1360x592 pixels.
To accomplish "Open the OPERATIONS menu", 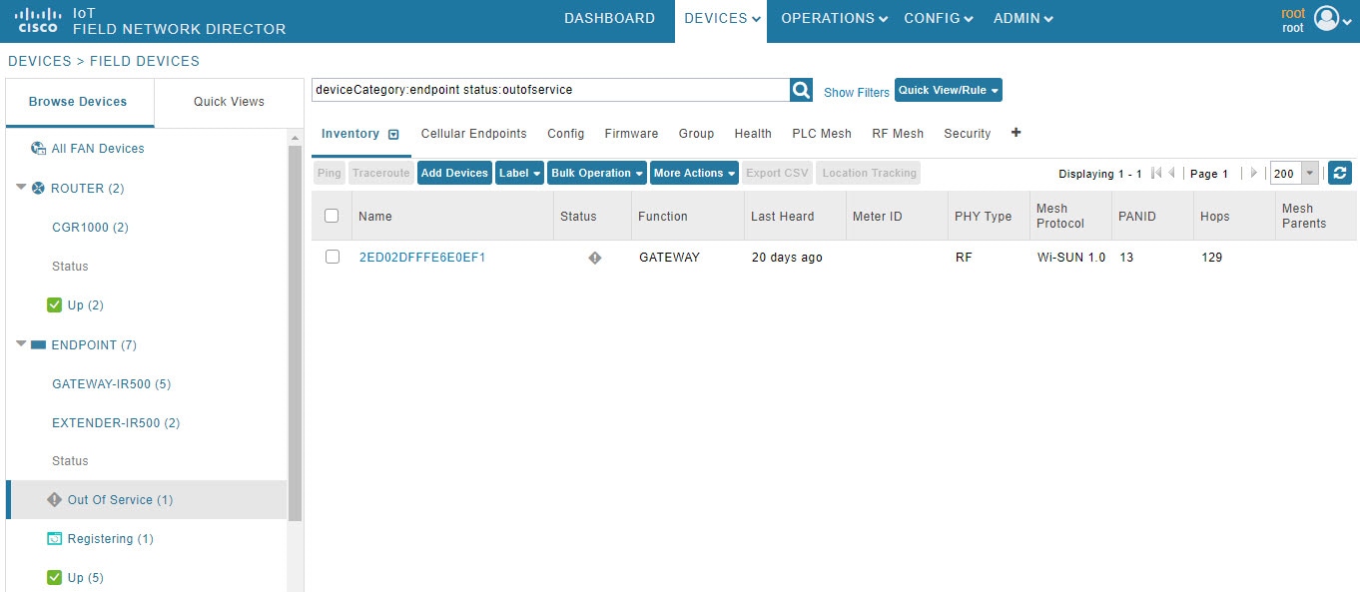I will click(834, 19).
